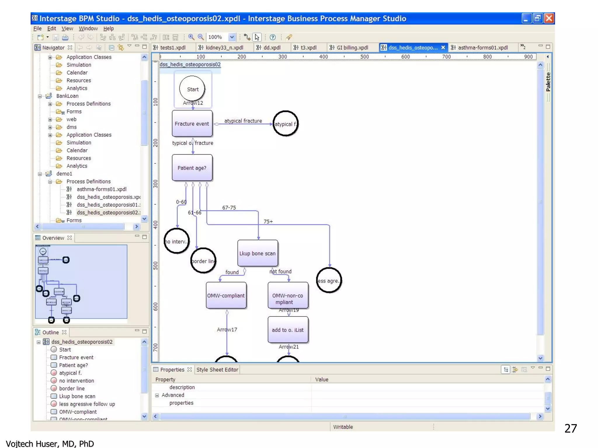Click the Zoom In magnifier icon

191,37
